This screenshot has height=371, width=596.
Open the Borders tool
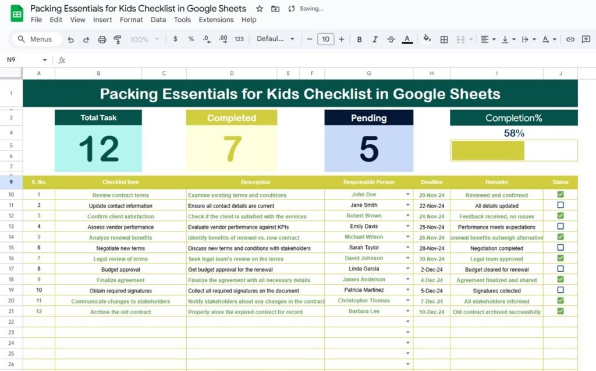[x=444, y=39]
